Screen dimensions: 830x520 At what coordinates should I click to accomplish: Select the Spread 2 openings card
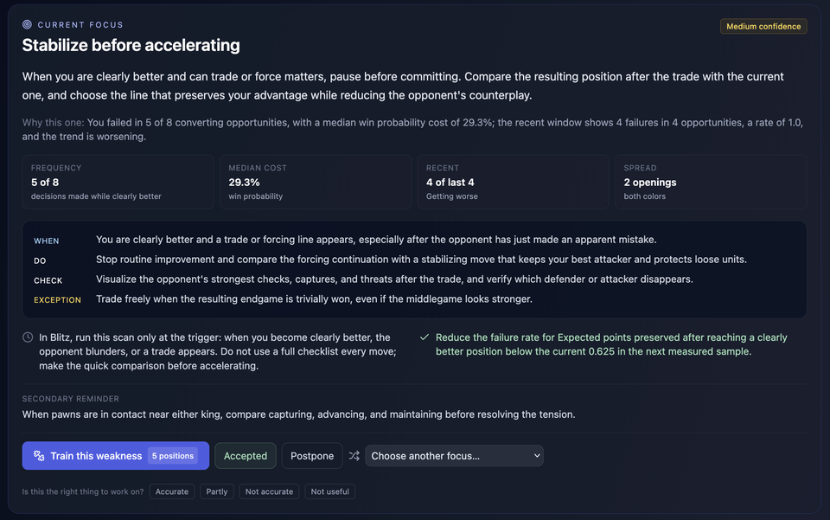click(711, 182)
